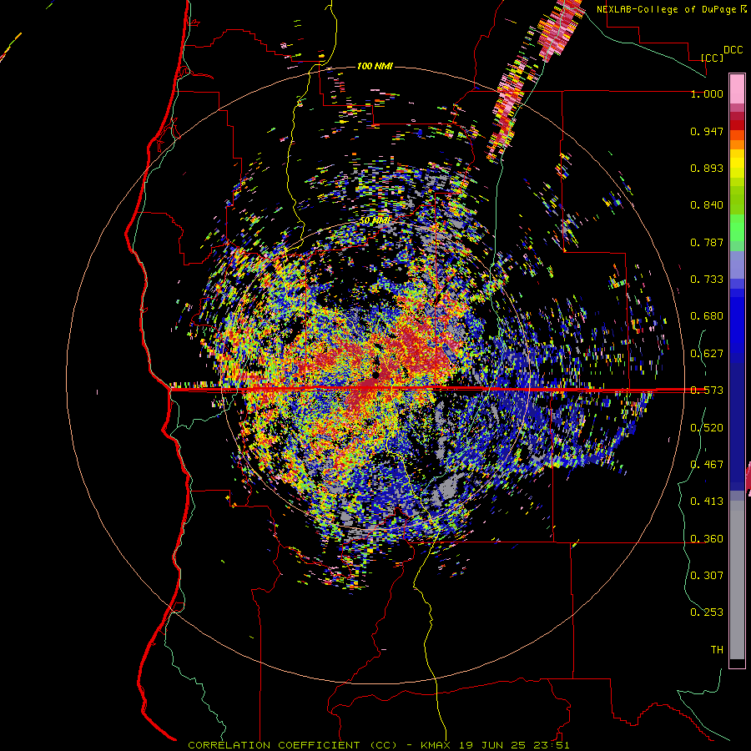Screen dimensions: 751x751
Task: Click the black radar site dot at center
Action: point(376,375)
